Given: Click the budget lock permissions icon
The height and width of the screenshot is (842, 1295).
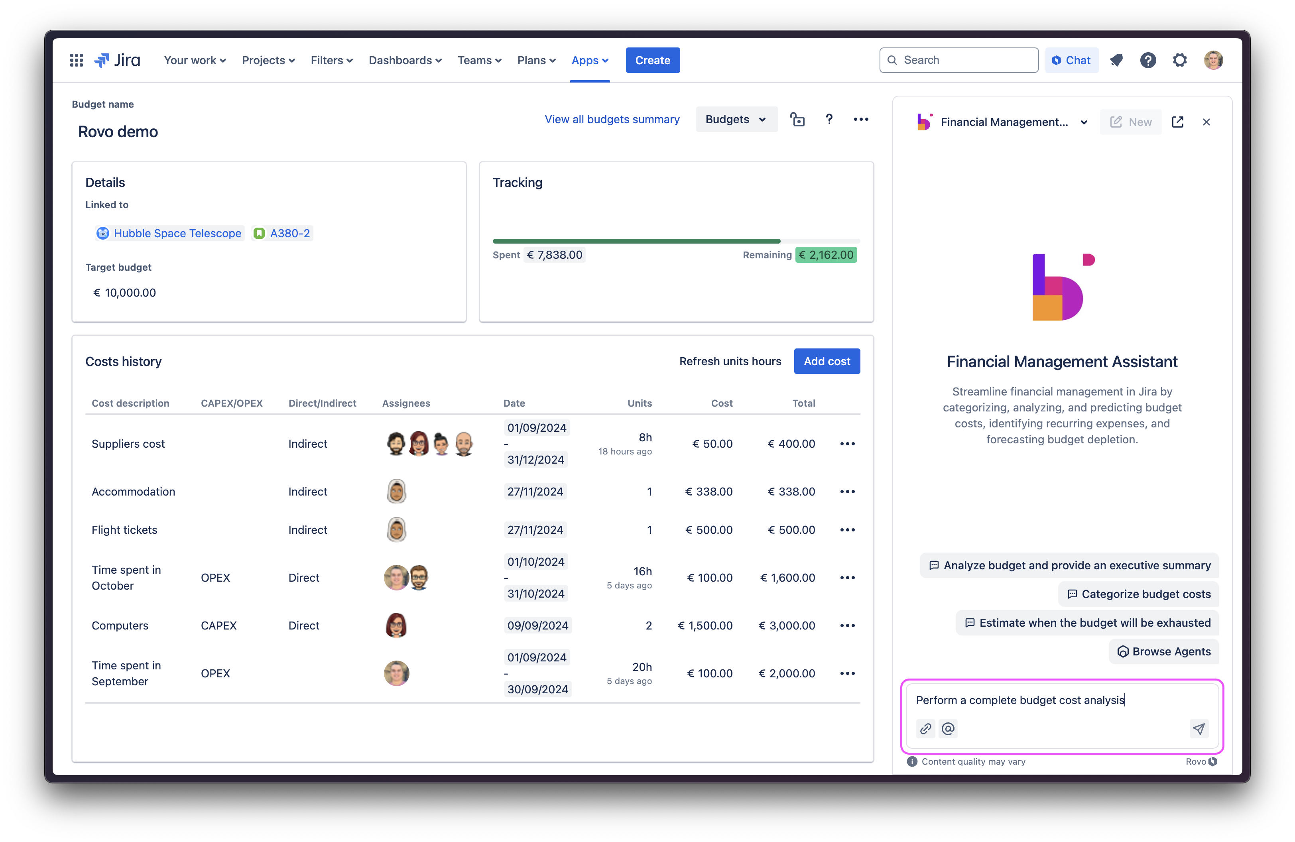Looking at the screenshot, I should point(797,120).
